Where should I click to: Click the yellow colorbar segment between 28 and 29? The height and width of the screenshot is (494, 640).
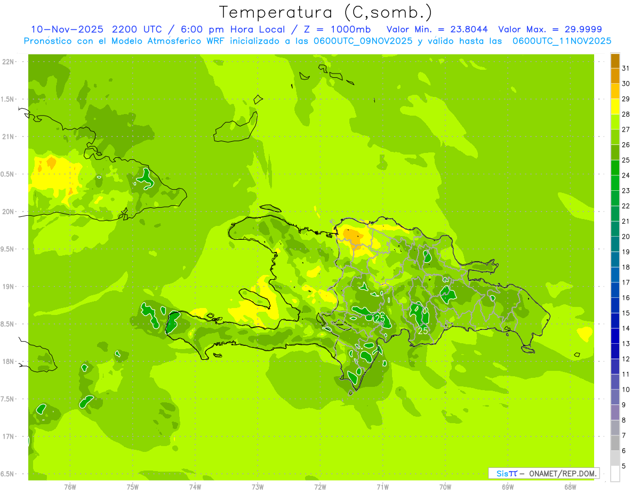pyautogui.click(x=615, y=107)
